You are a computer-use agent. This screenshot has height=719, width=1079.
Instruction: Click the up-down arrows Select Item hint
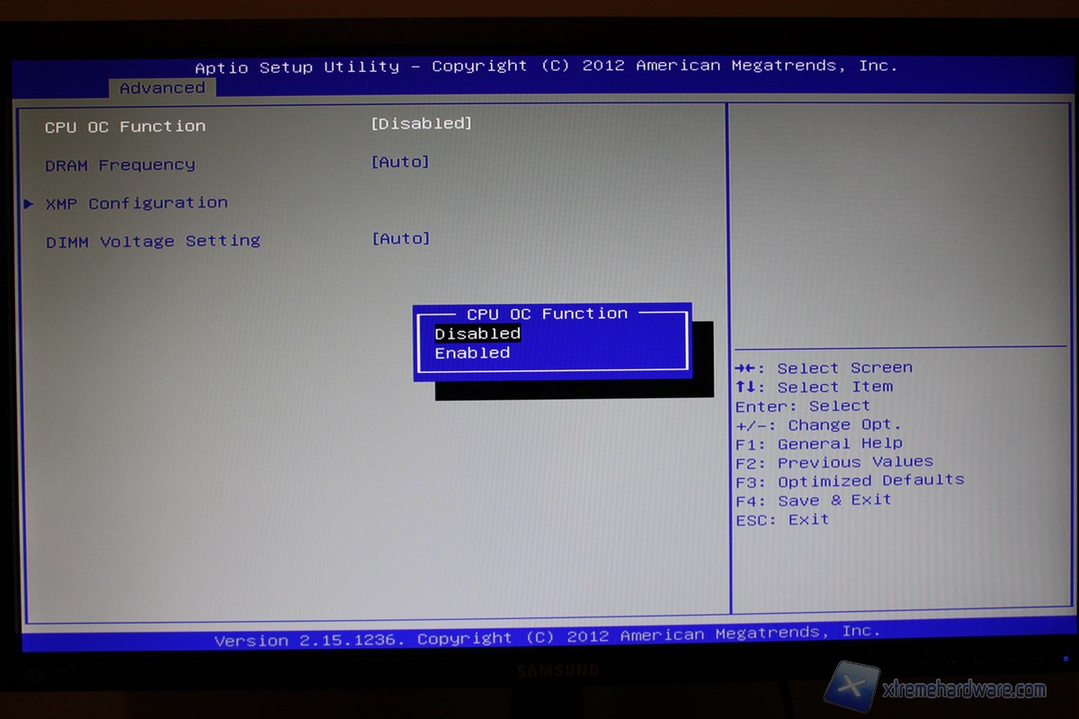814,386
